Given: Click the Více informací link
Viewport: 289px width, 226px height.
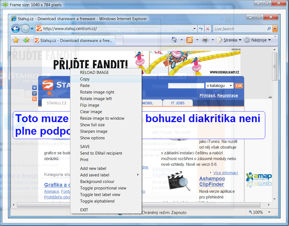Looking at the screenshot, I should [225, 173].
